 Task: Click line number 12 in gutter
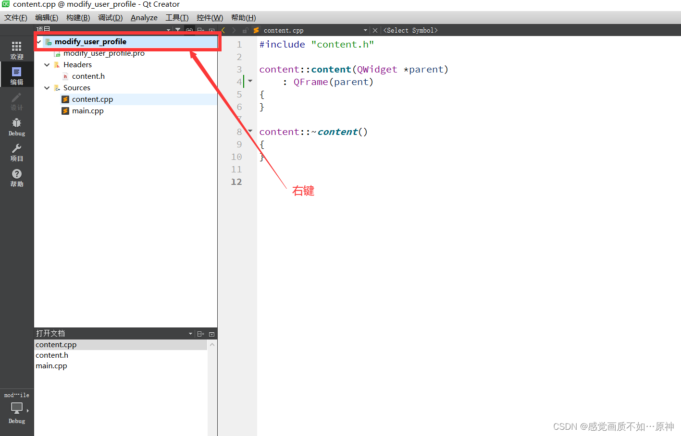pos(236,182)
